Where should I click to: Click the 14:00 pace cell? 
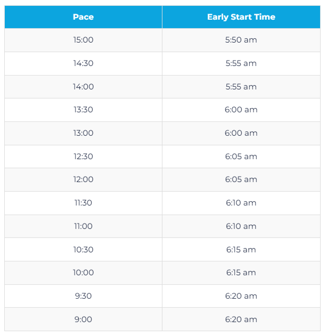[x=83, y=87]
